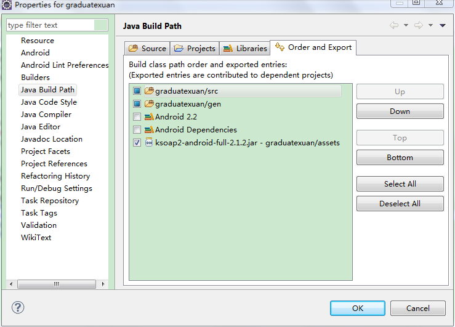The image size is (455, 327).
Task: Click the sidebar horizontal scrollbar thumb
Action: pos(57,284)
